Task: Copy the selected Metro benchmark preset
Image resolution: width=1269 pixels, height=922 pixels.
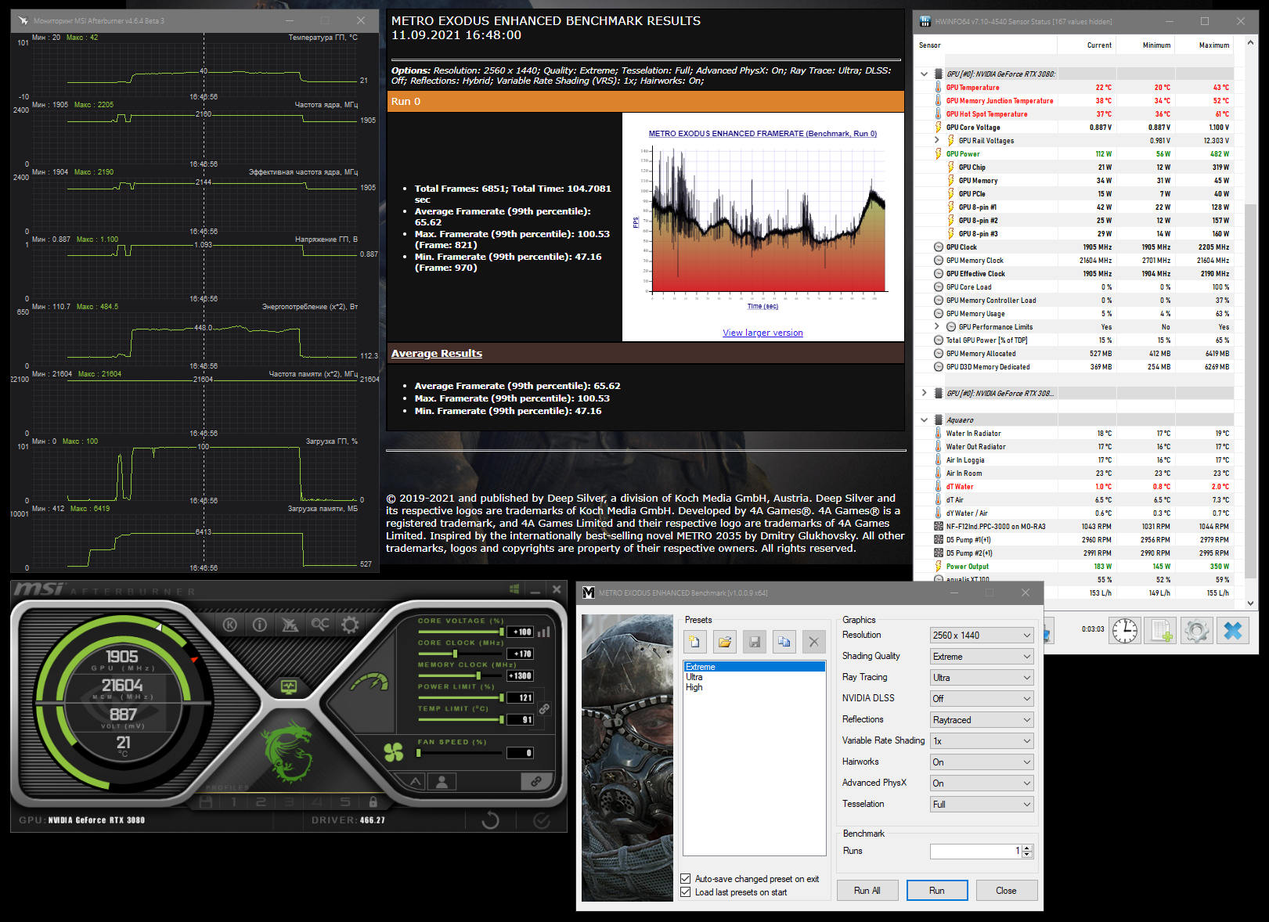Action: coord(784,642)
